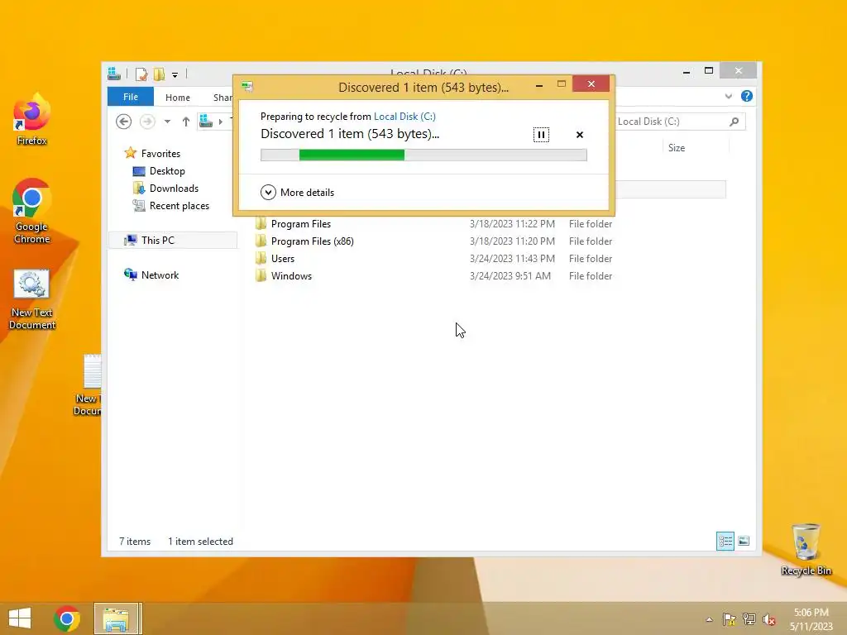Screen dimensions: 847x635
Task: Click File Explorer on the taskbar
Action: (117, 618)
